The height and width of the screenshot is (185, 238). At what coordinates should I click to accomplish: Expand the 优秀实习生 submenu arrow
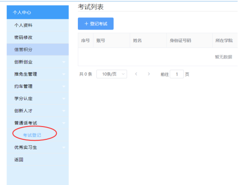(x=64, y=148)
